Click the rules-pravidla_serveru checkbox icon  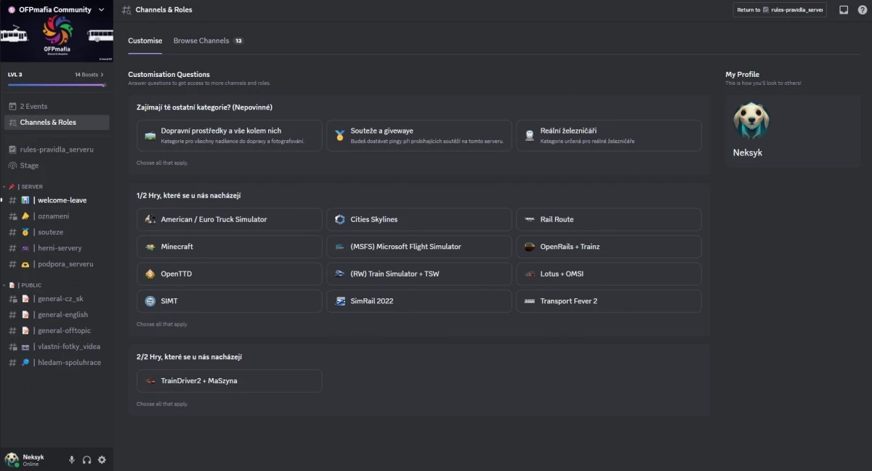click(12, 150)
